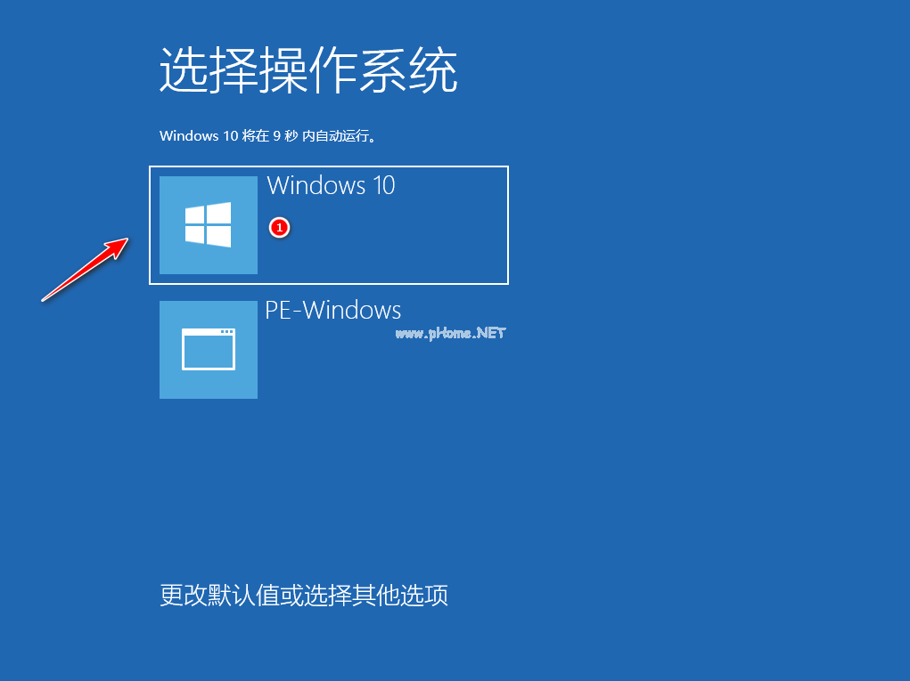Click the three dots inside PE-Windows icon

227,332
